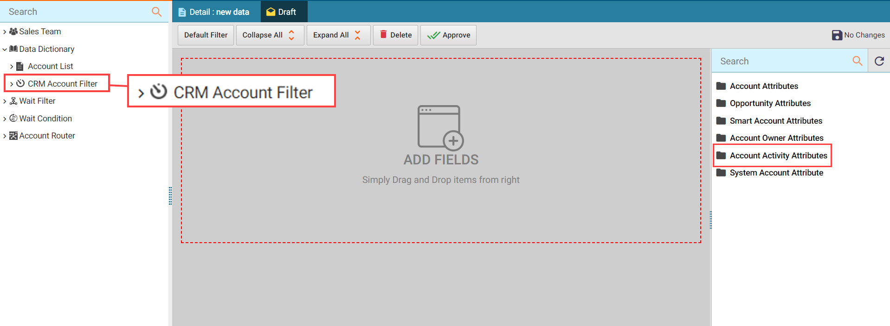Open Account Attributes label in right list

click(764, 86)
